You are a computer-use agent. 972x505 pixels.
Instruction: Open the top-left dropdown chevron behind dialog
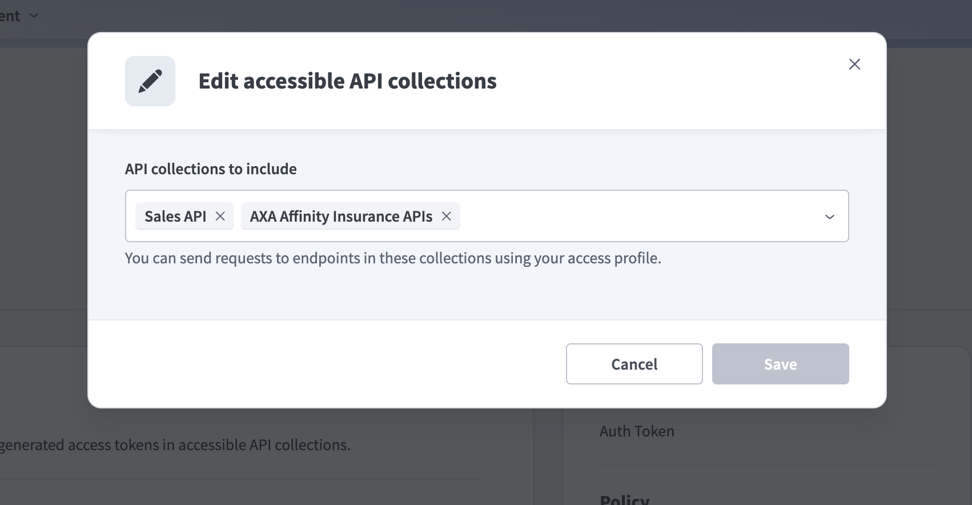click(x=34, y=16)
